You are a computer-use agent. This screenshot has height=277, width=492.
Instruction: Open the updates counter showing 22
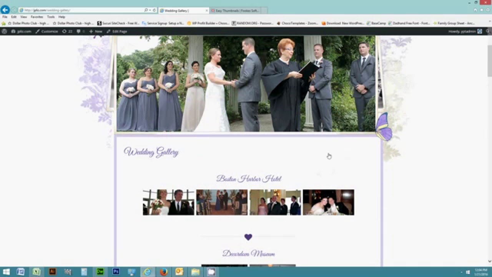67,31
